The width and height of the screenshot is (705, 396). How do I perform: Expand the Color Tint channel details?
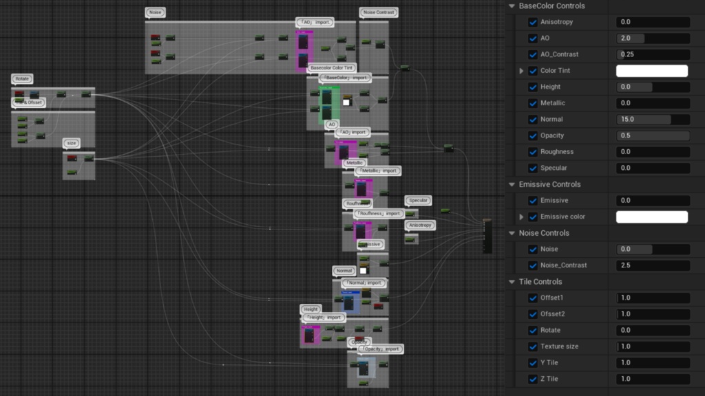[x=522, y=71]
